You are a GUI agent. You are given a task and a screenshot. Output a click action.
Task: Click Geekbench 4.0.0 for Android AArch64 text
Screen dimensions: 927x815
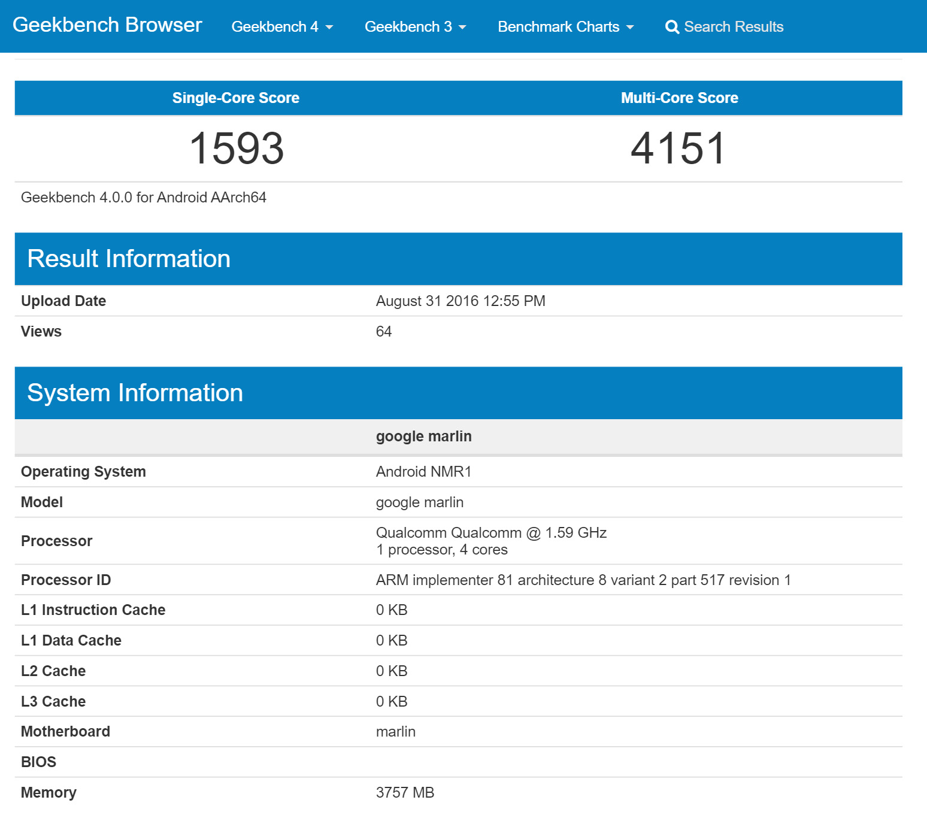[144, 198]
